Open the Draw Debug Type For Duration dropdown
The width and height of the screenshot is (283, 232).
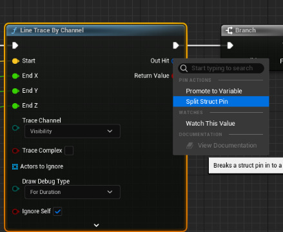coord(72,192)
